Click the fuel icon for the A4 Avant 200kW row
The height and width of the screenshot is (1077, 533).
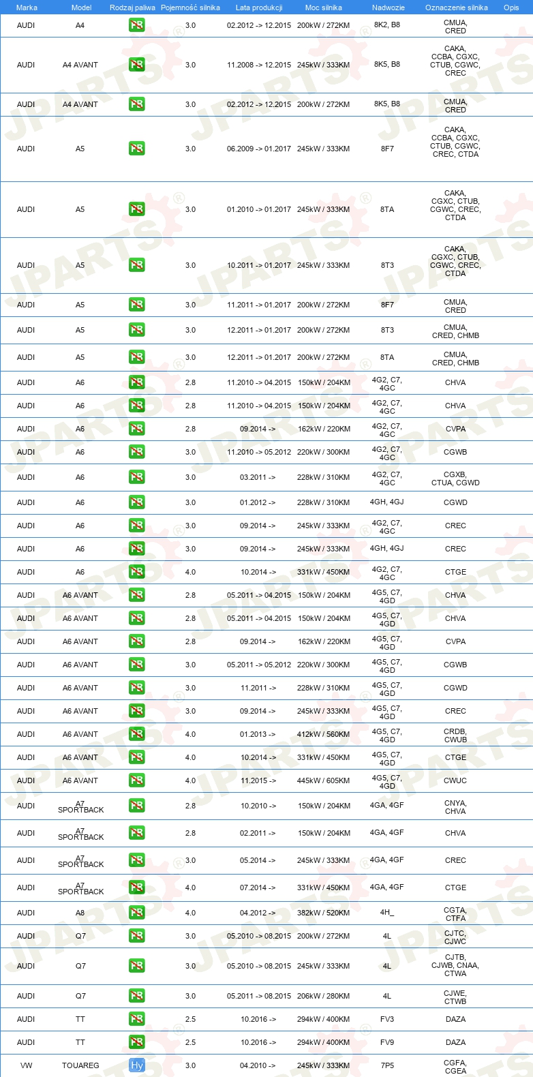[137, 104]
